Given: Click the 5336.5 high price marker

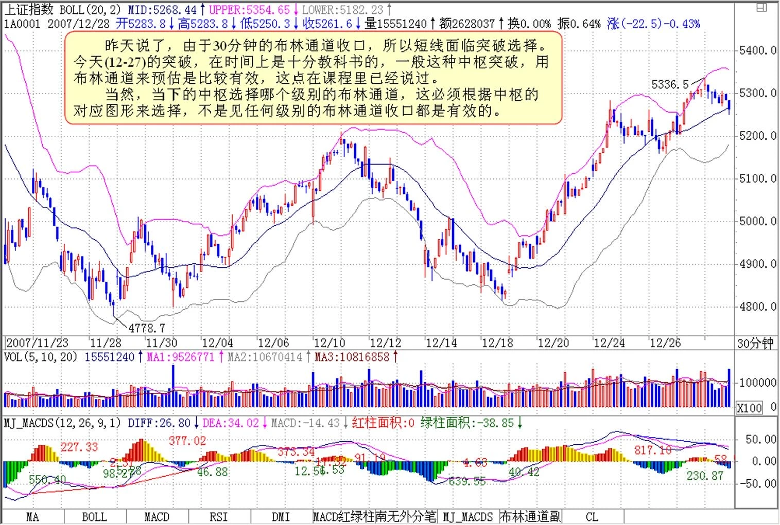Looking at the screenshot, I should coord(670,84).
